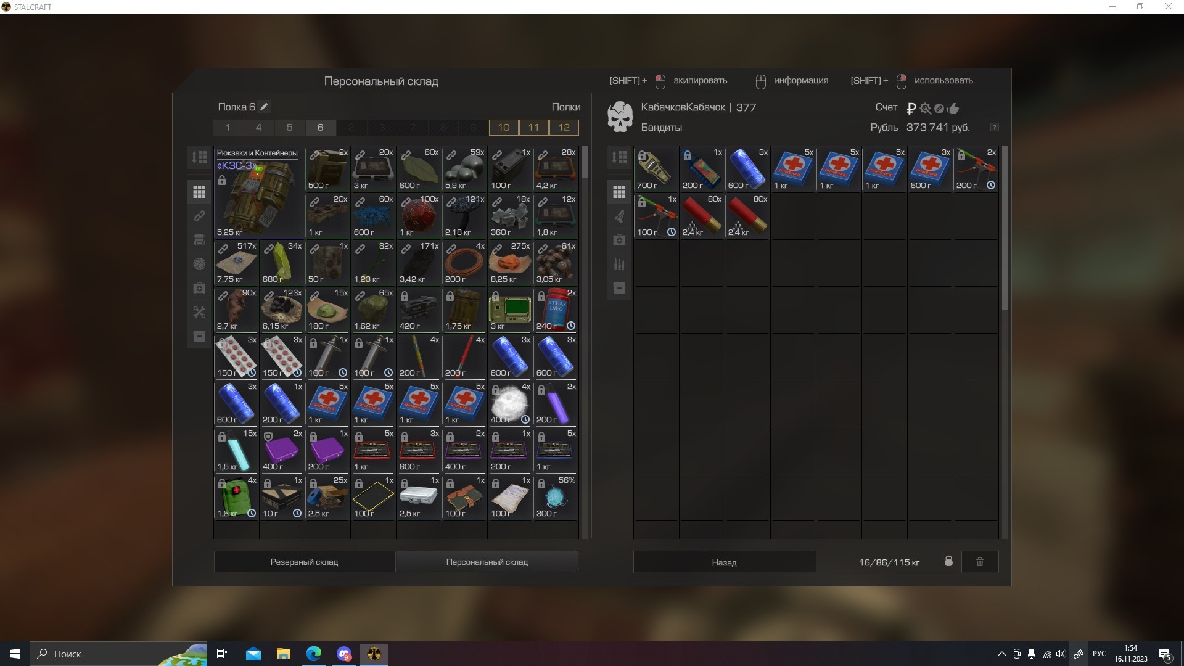Open orange shelf tab 12
The image size is (1184, 666).
click(564, 128)
